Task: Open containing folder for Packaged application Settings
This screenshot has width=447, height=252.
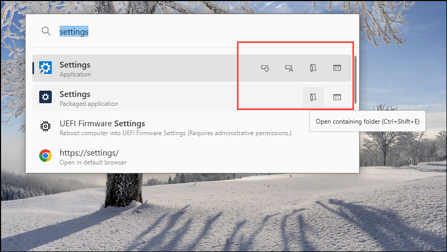Action: coord(313,97)
